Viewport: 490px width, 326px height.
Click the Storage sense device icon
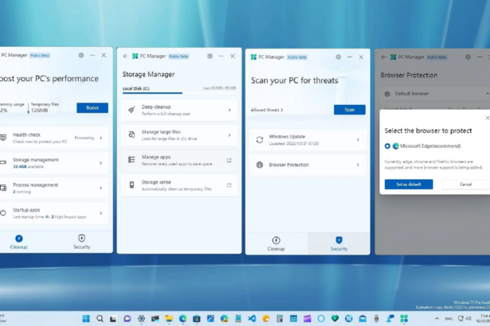click(x=131, y=185)
